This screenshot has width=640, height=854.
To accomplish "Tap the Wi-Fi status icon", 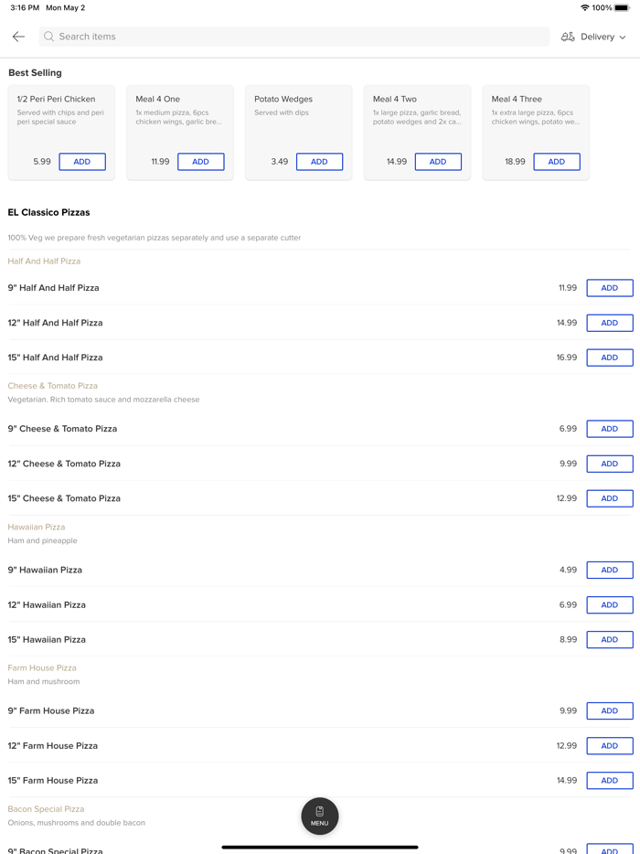I will click(x=585, y=8).
